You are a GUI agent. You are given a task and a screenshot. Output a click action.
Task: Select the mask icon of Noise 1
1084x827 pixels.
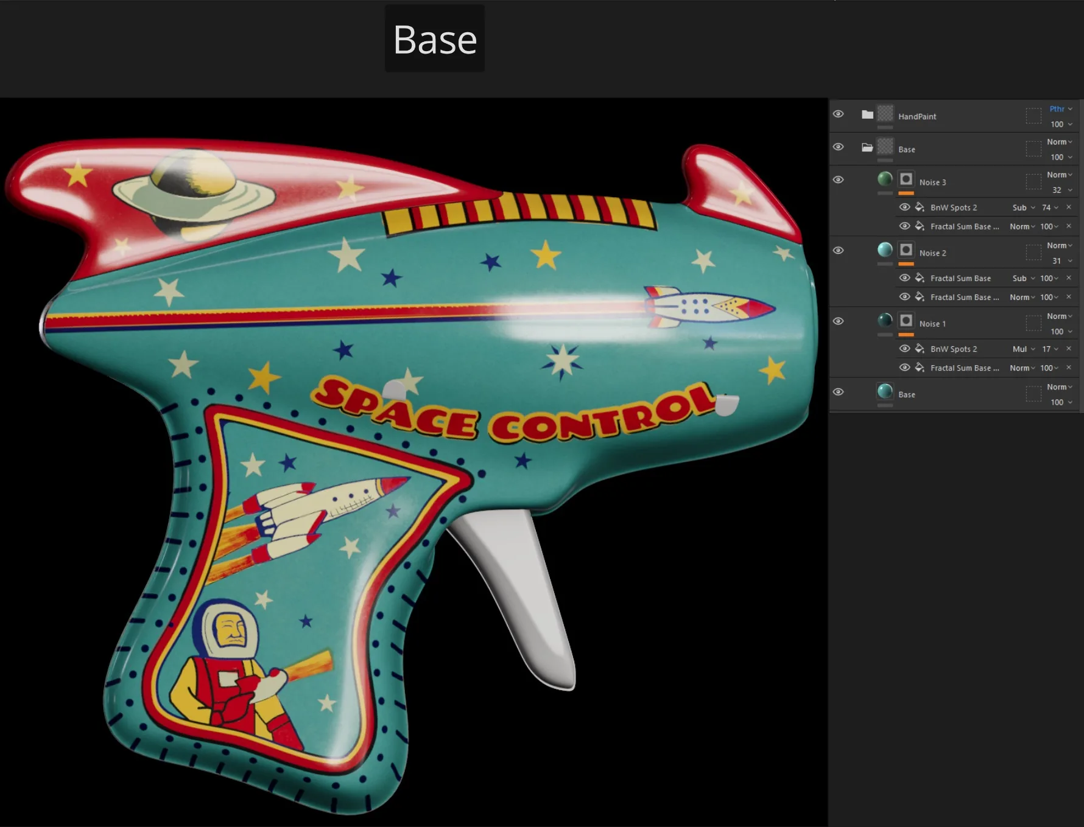(906, 320)
